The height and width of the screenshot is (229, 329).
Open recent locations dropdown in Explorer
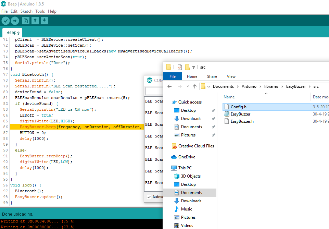(188, 86)
